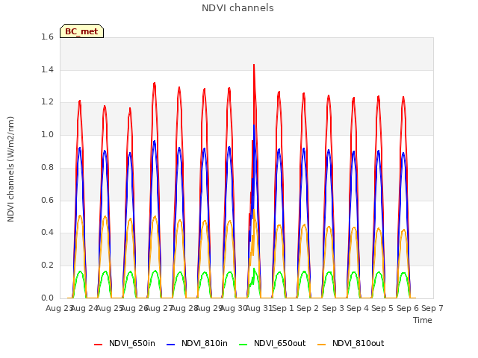Click the NDVI_810out legend entry
Viewport: 478px width, 358px height.
click(x=350, y=343)
